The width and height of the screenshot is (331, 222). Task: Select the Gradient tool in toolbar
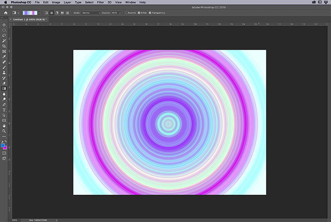click(x=4, y=89)
